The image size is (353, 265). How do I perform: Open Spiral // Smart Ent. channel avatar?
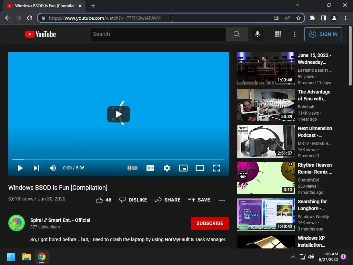click(17, 223)
